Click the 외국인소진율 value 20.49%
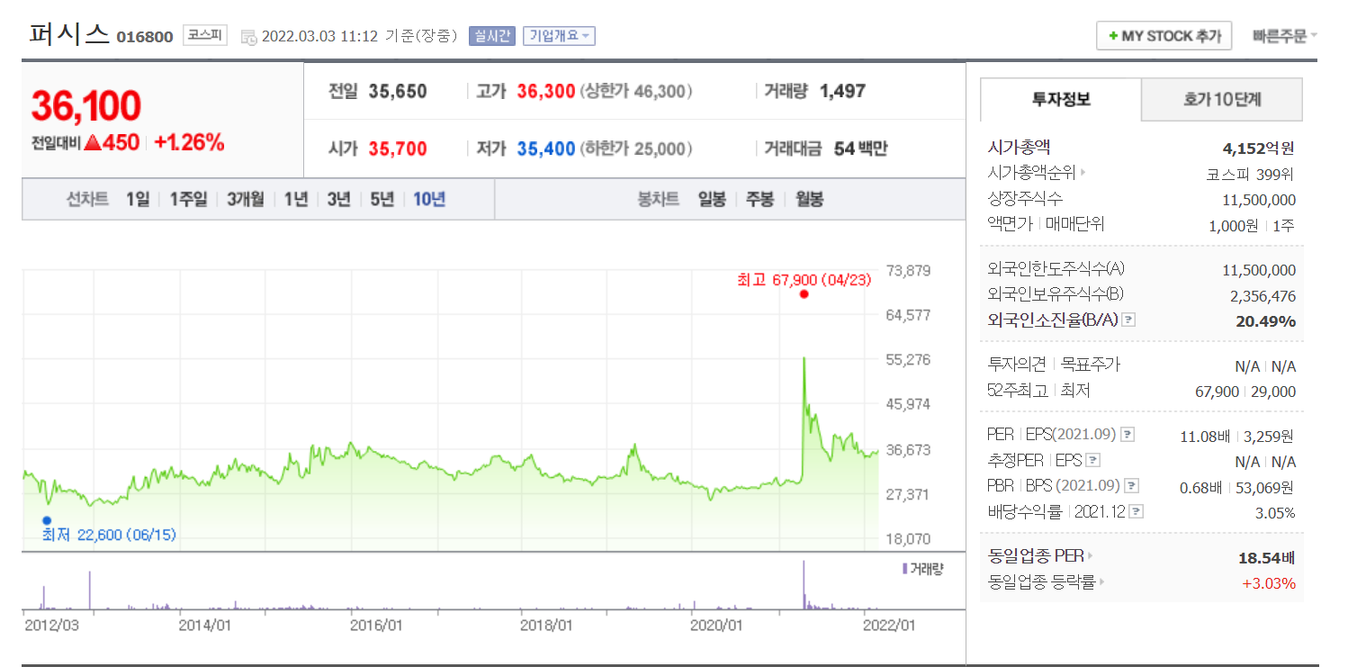This screenshot has height=667, width=1348. [x=1266, y=321]
